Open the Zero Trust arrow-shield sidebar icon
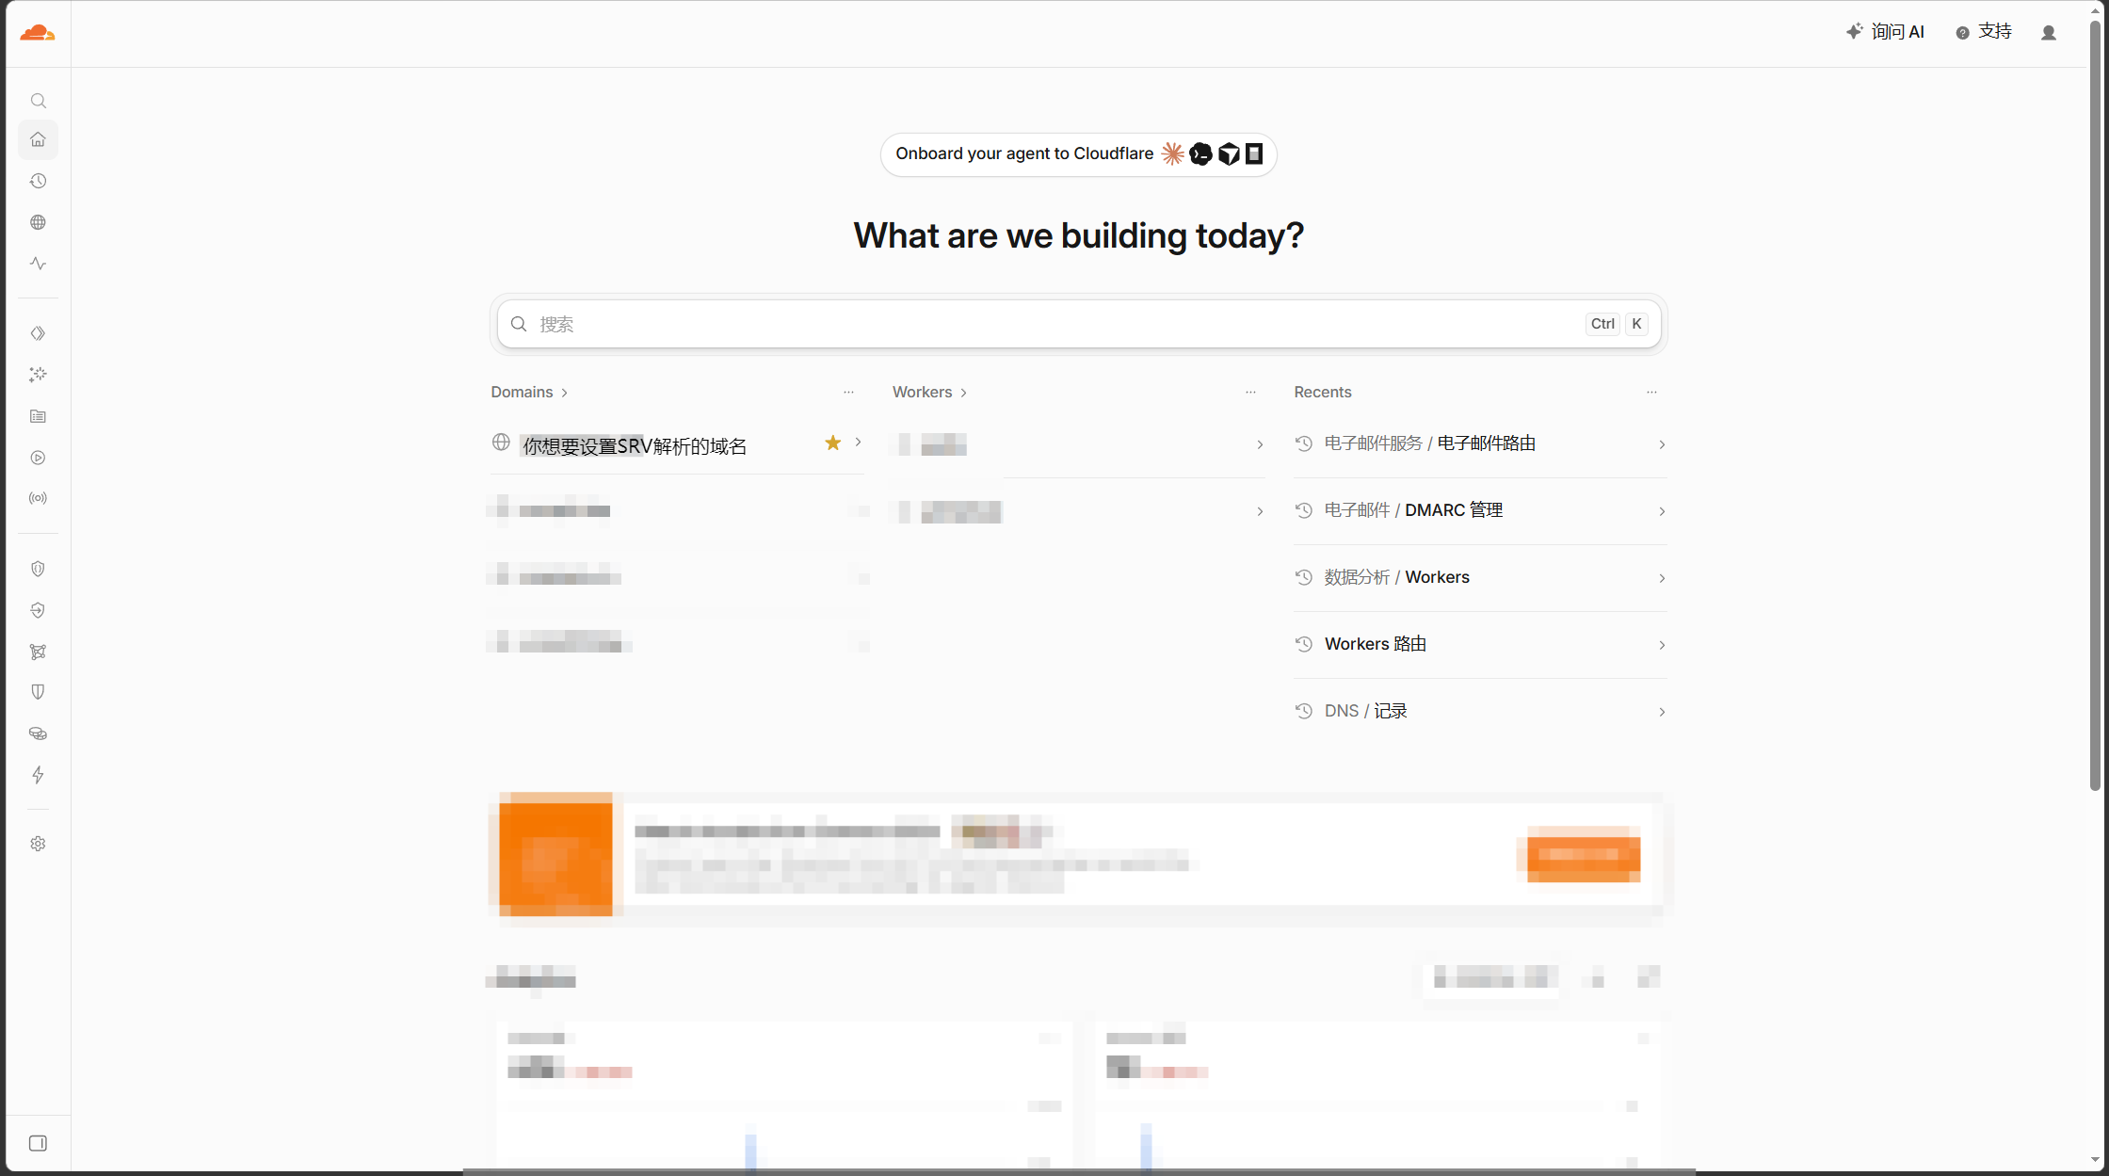Viewport: 2109px width, 1176px height. click(x=38, y=610)
